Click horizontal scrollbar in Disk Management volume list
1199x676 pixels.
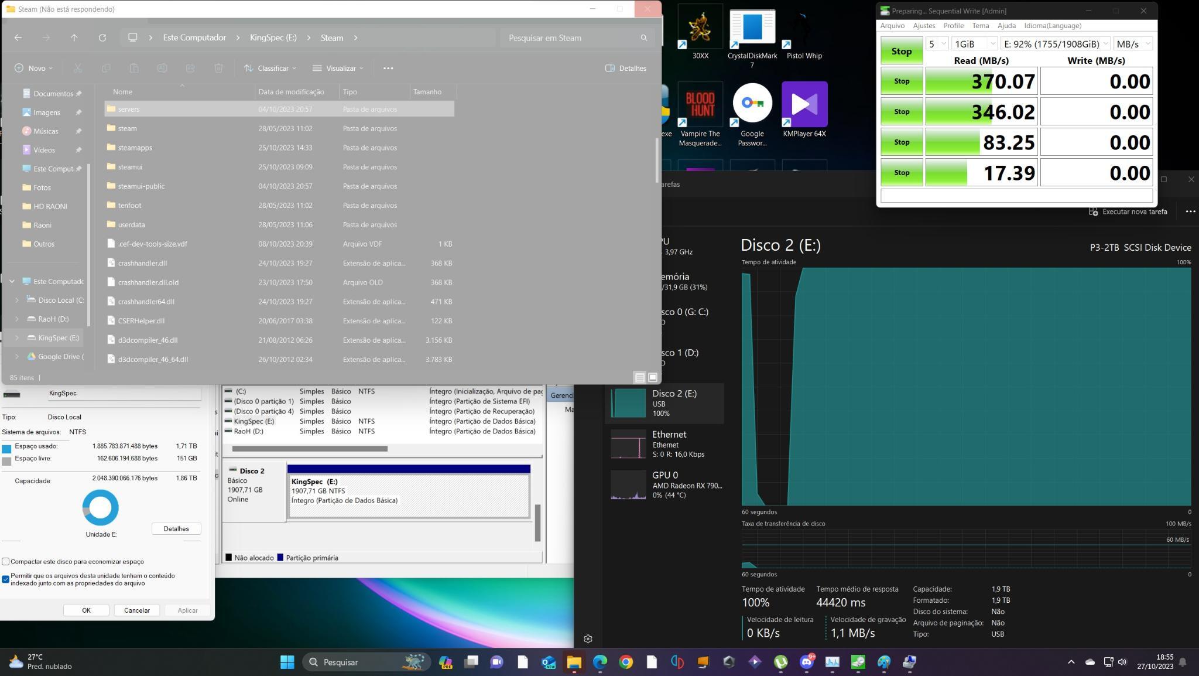[310, 449]
